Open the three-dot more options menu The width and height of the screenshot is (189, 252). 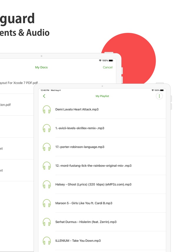coord(159,96)
